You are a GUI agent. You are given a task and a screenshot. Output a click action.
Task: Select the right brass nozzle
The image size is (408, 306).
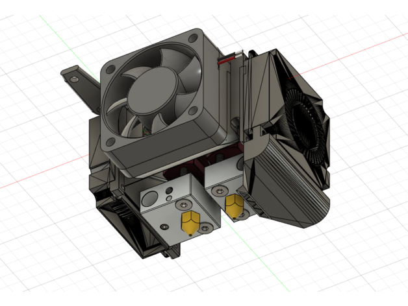click(x=233, y=205)
